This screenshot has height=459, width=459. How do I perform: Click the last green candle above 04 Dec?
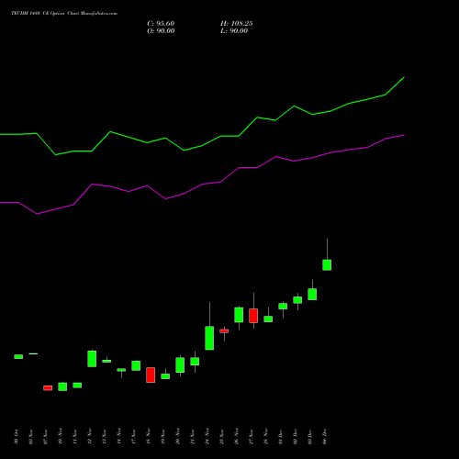(327, 265)
